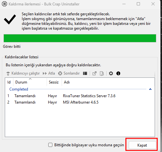
Task: Sort list by the Durum column header
Action: pos(30,82)
